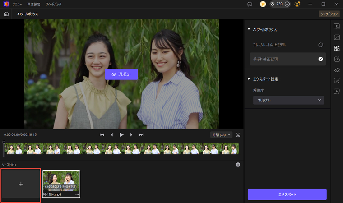Select the フレームレート向上モデル radio button
The width and height of the screenshot is (343, 203).
[320, 45]
